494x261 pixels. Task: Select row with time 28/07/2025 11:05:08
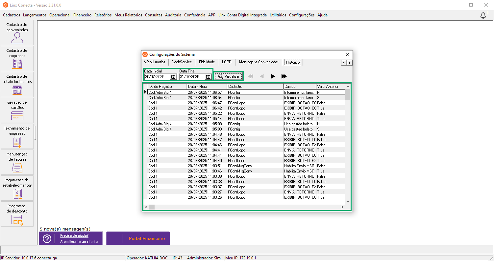click(246, 124)
